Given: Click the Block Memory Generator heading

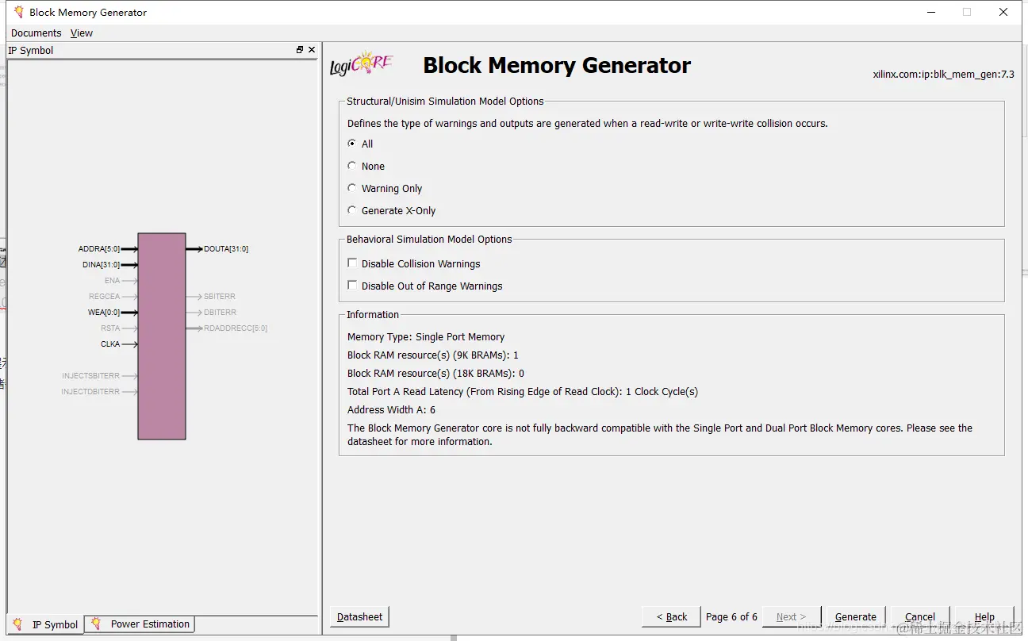Looking at the screenshot, I should (x=557, y=65).
